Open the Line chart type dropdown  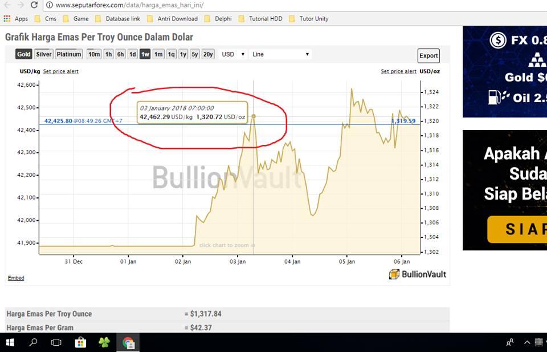coord(280,54)
